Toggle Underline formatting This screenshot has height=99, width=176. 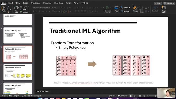point(40,12)
